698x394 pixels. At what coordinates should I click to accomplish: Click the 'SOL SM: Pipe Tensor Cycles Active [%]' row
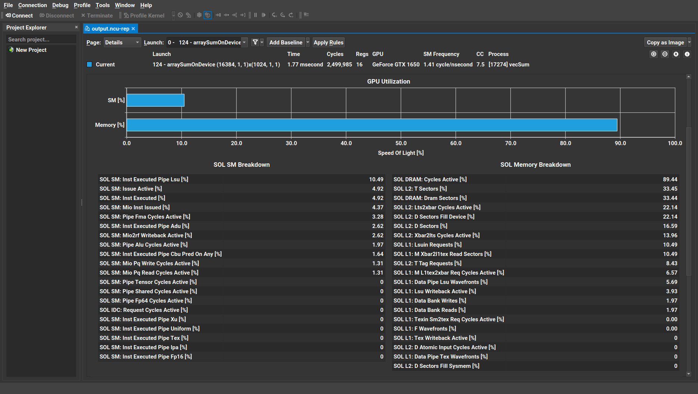coord(241,282)
